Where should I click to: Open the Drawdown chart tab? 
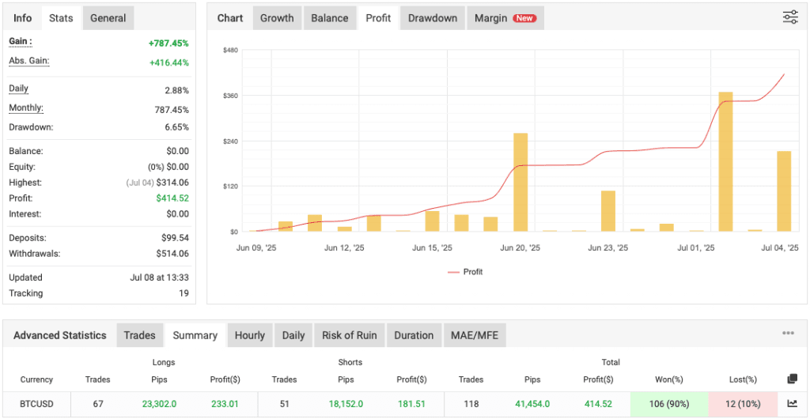[433, 18]
